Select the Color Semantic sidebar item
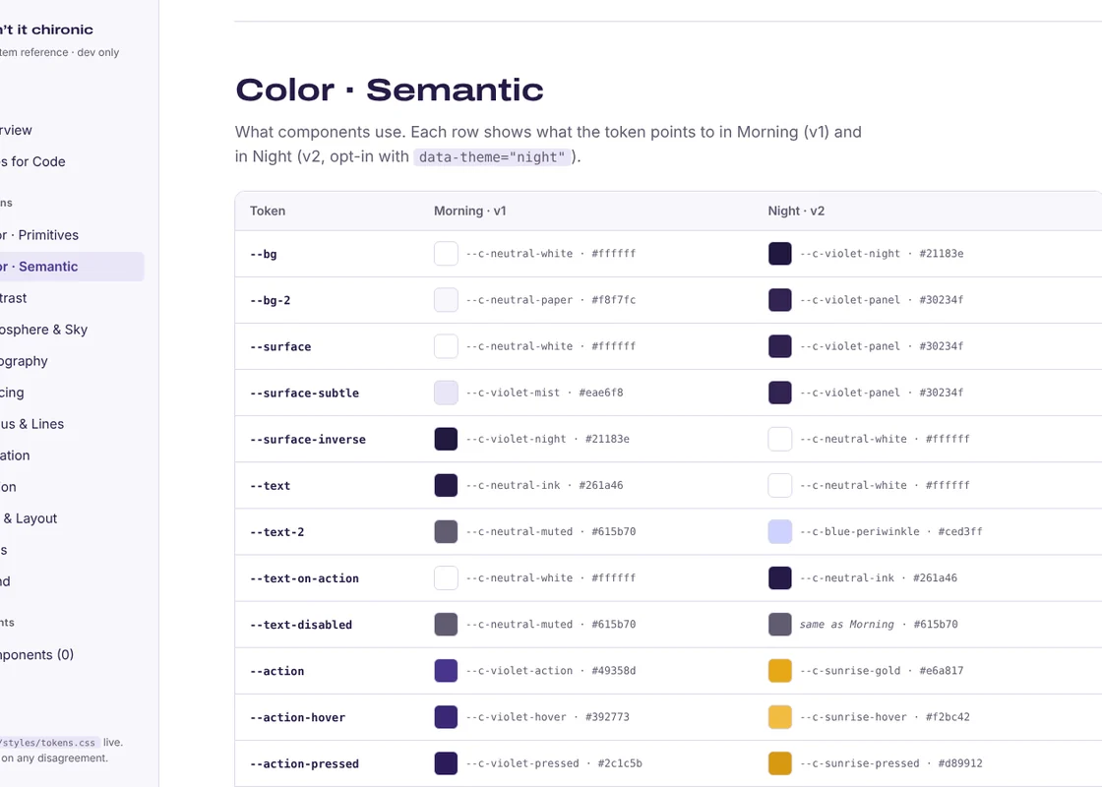The width and height of the screenshot is (1102, 787). (x=70, y=267)
